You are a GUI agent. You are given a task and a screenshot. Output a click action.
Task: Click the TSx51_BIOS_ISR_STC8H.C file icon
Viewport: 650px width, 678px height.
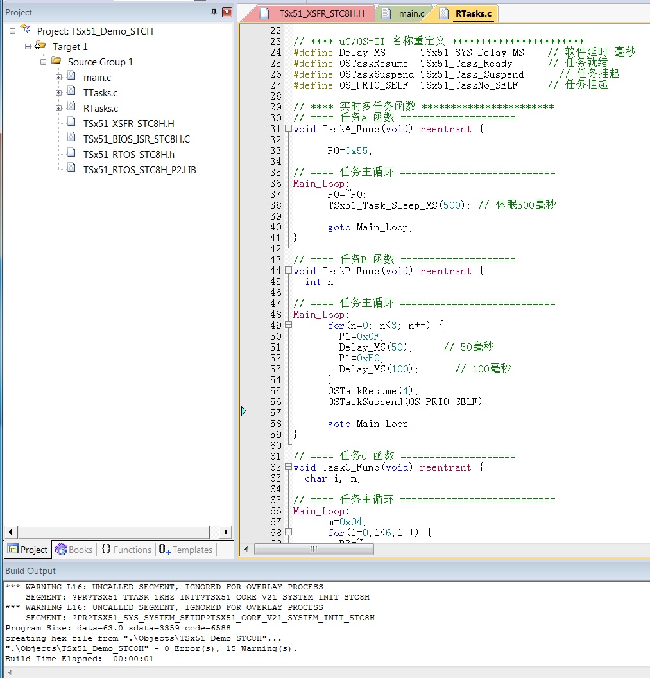[71, 139]
